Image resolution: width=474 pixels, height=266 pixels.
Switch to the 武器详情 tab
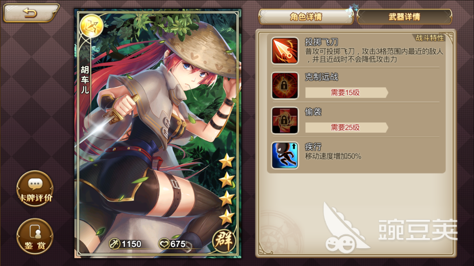pyautogui.click(x=404, y=17)
